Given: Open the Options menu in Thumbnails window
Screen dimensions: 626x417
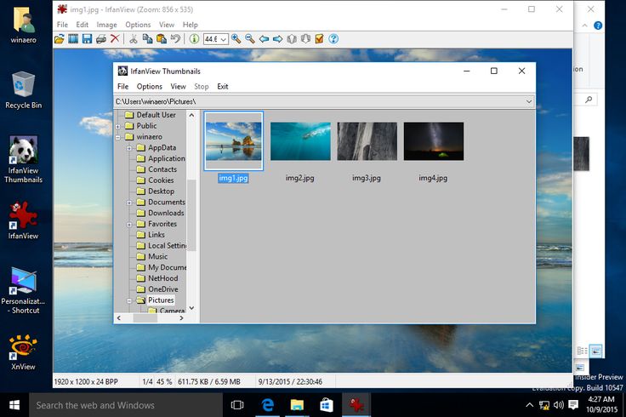Looking at the screenshot, I should pyautogui.click(x=150, y=86).
